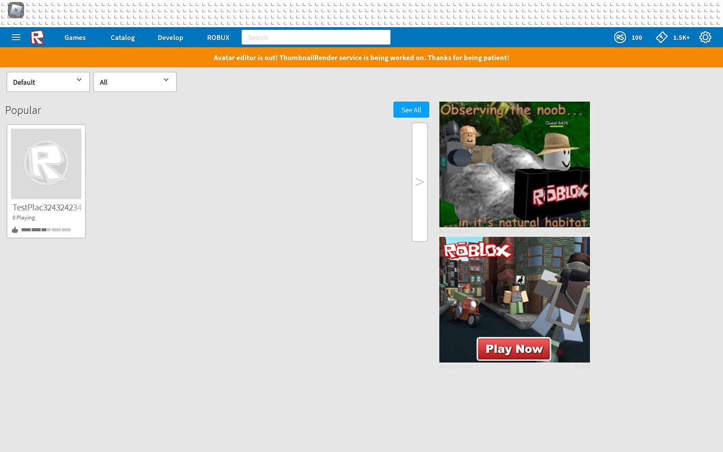Click the Search input field

tap(315, 37)
